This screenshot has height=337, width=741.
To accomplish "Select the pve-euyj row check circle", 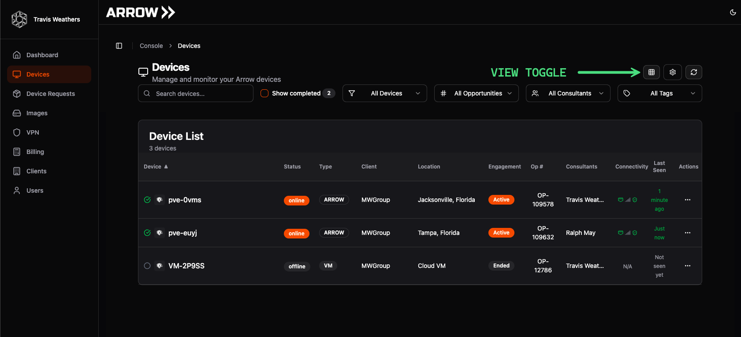I will 147,233.
